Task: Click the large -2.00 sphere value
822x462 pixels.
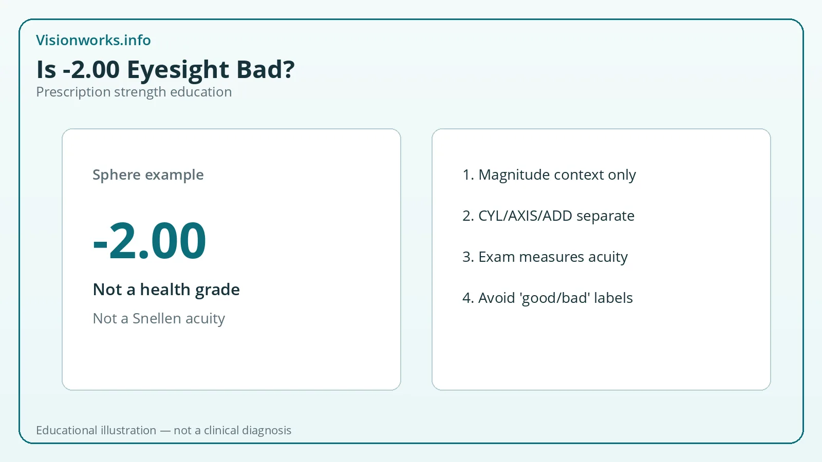Action: point(150,240)
